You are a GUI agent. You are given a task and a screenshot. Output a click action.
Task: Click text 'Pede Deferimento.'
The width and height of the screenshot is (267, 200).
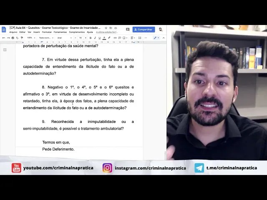point(58,149)
